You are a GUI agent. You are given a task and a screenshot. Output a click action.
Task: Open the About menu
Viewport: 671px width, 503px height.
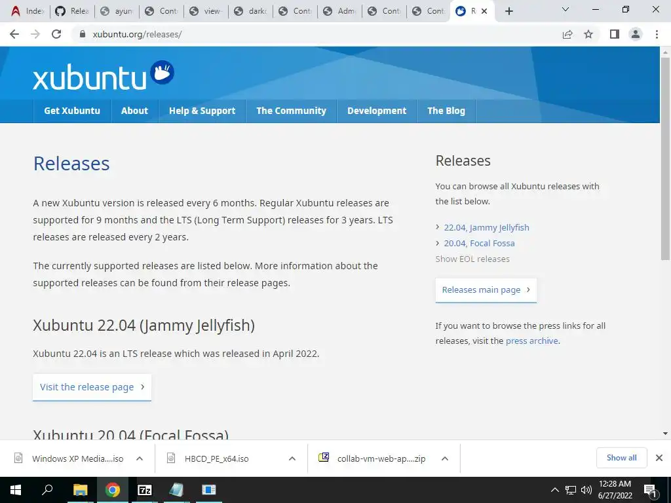134,111
